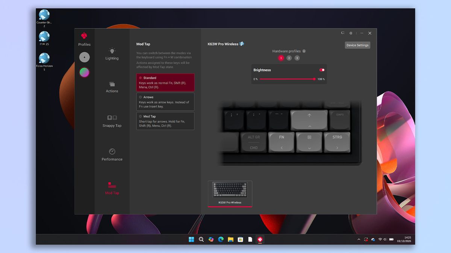Open app settings gear in the title bar

(x=351, y=33)
